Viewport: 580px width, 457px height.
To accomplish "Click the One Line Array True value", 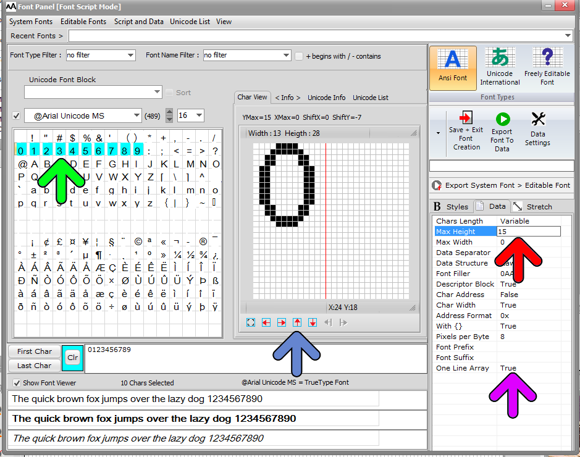I will tap(508, 368).
